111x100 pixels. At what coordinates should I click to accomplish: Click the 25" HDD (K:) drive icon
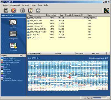click(x=28, y=35)
